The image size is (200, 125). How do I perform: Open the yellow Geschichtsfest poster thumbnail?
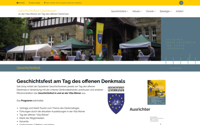(157, 92)
